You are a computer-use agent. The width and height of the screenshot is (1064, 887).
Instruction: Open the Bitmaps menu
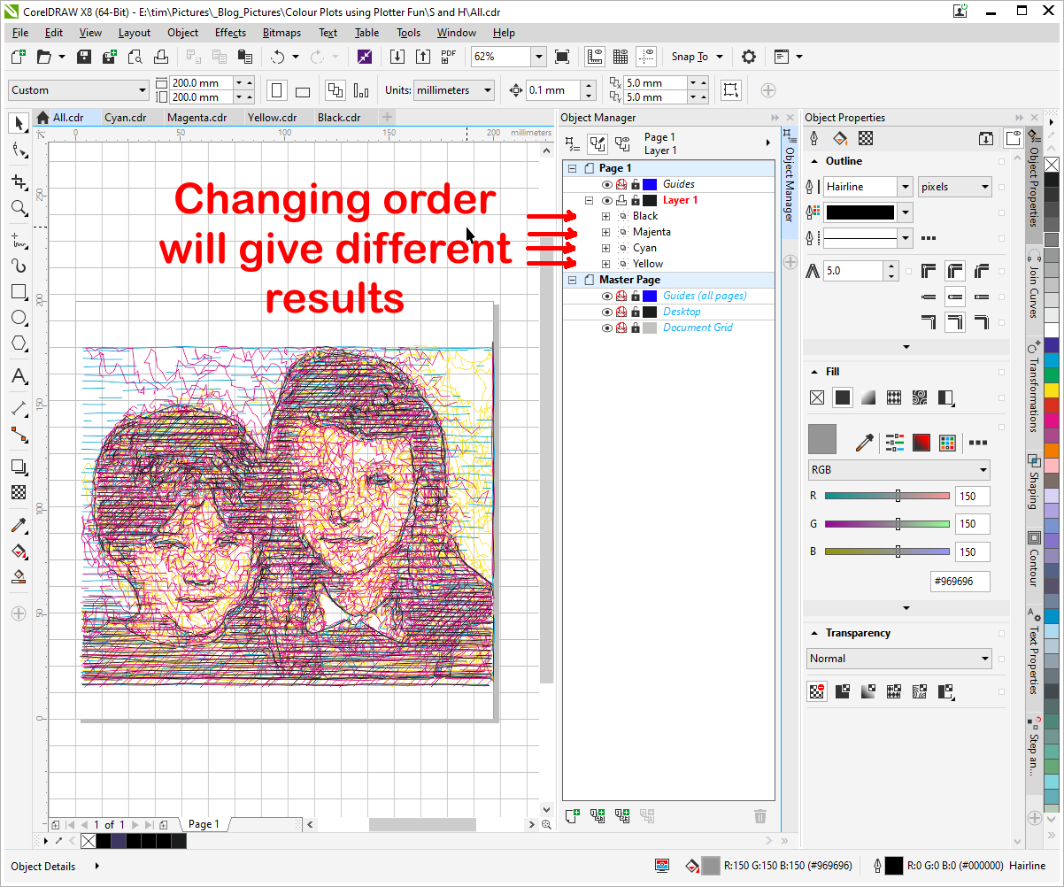coord(281,33)
